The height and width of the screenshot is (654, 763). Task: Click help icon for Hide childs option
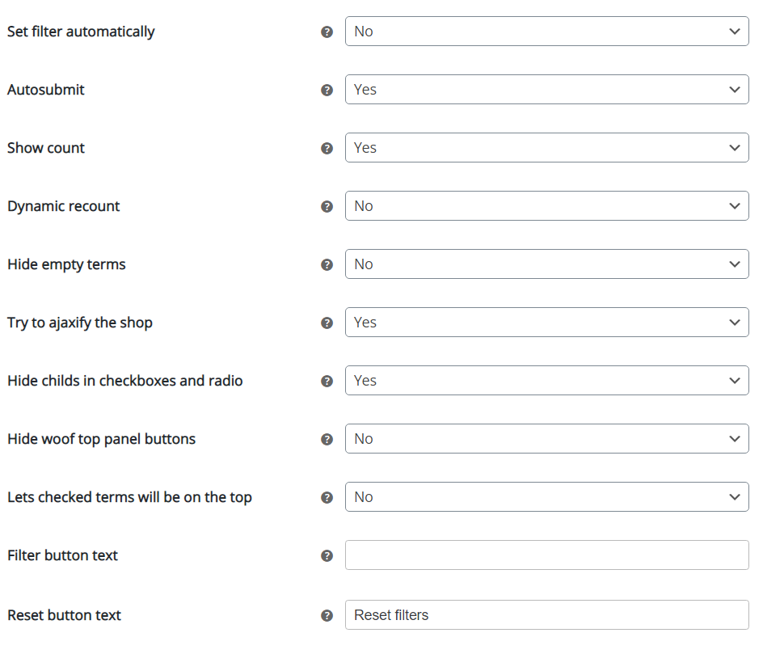327,381
